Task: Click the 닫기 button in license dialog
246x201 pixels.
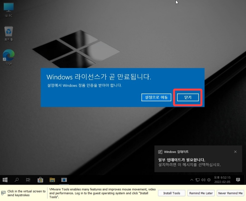Action: tap(188, 97)
